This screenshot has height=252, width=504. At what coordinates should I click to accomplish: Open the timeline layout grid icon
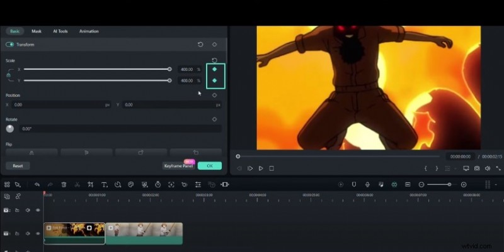(x=7, y=184)
